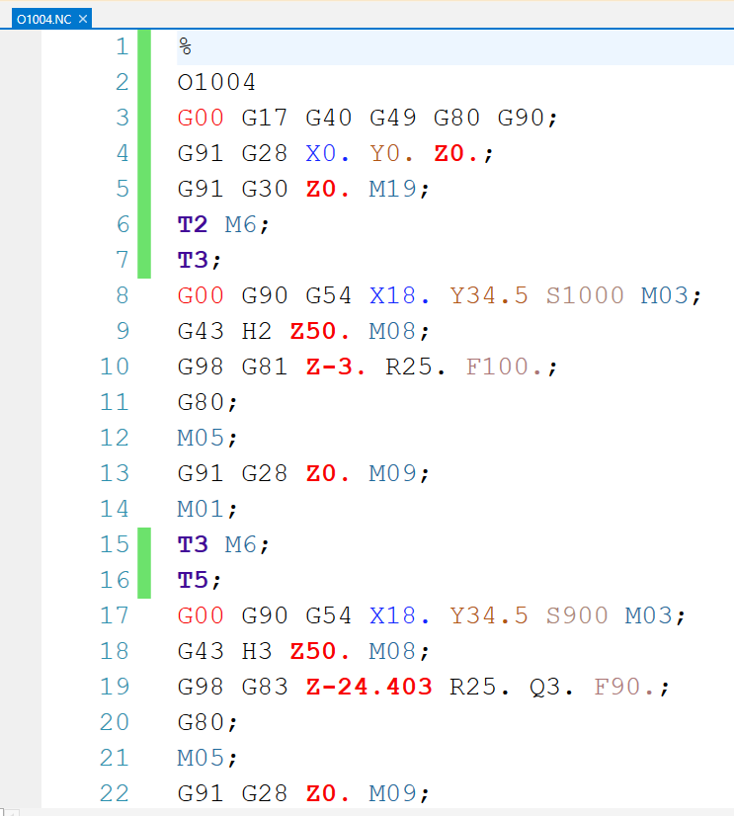Click H2 on line 9
The width and height of the screenshot is (734, 816).
tap(257, 331)
